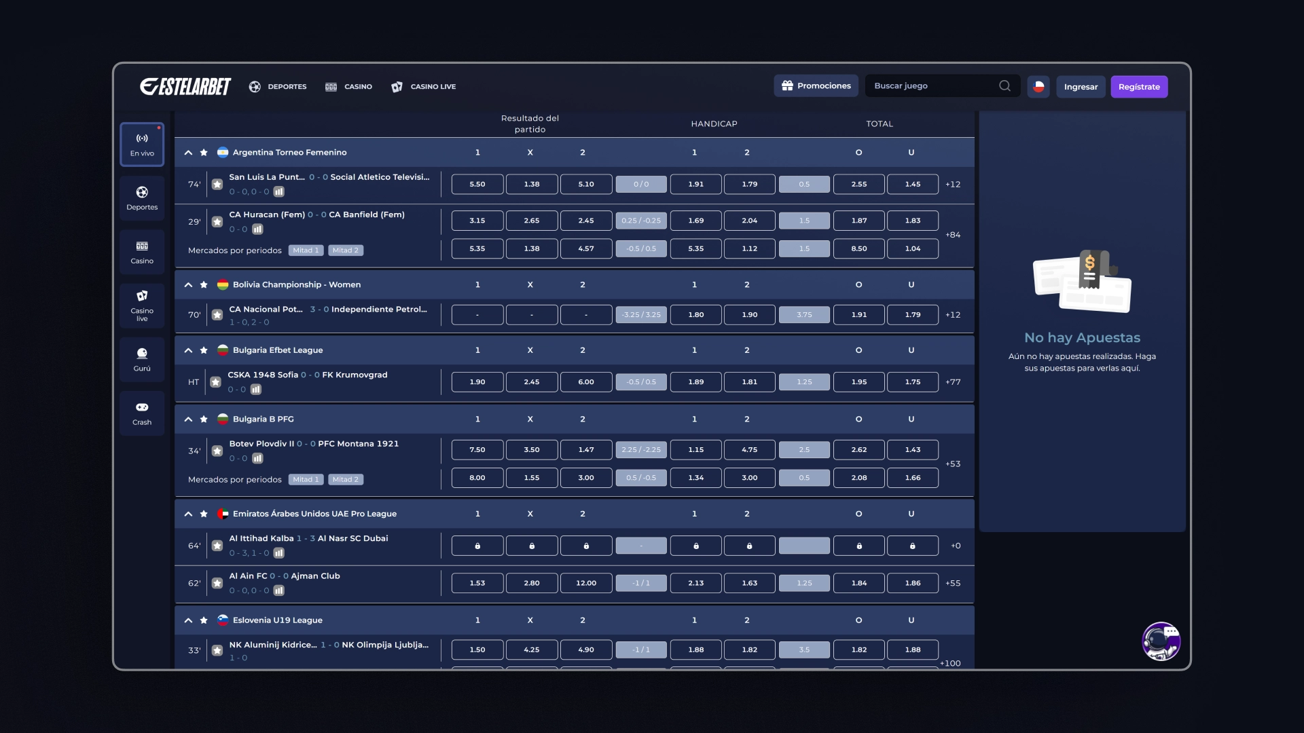Bet under 1.88 on NK Aluminij Kidricevo
This screenshot has width=1304, height=733.
(913, 650)
